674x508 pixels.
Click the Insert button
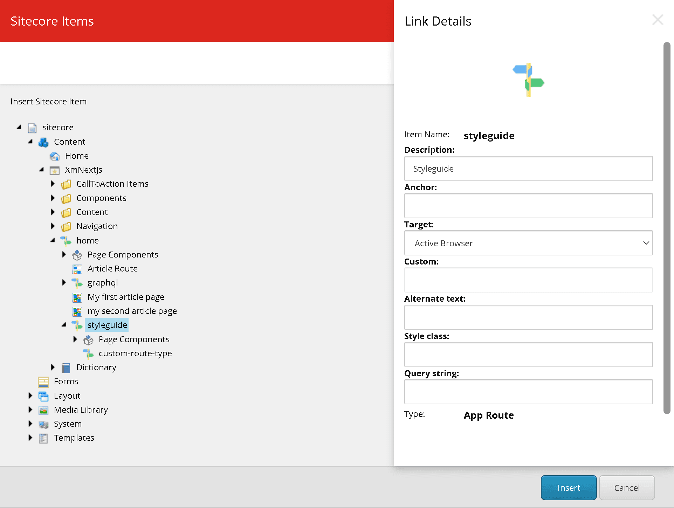[569, 488]
